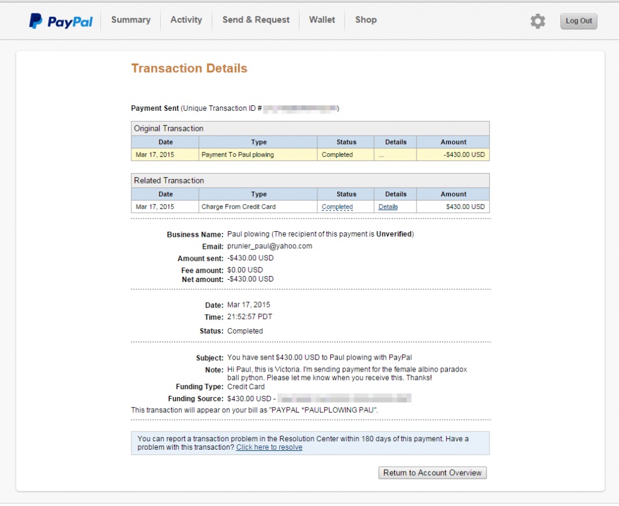Open the settings gear icon
The height and width of the screenshot is (506, 619).
click(x=537, y=21)
